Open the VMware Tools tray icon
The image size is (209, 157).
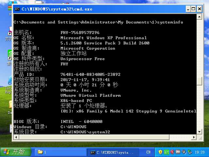tap(178, 152)
